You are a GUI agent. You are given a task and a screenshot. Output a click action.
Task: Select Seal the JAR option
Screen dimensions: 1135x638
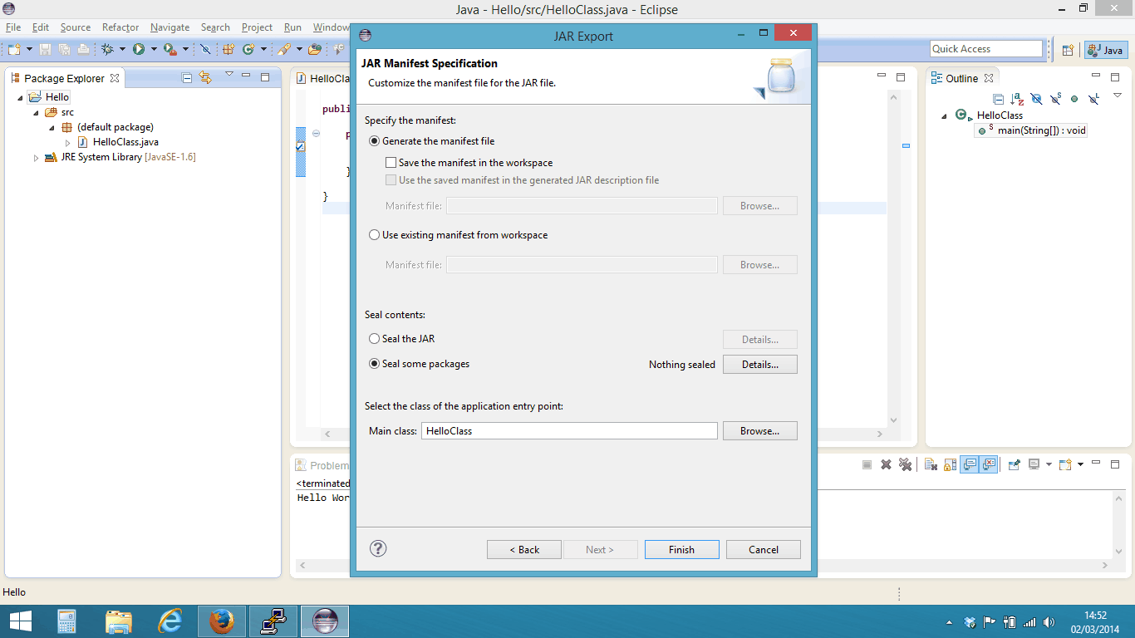[x=402, y=339]
